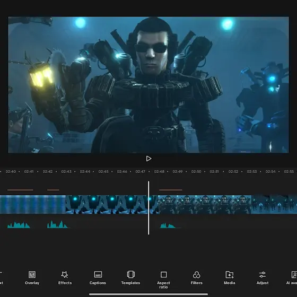The height and width of the screenshot is (297, 297).
Task: Open the Overlay tool
Action: tap(32, 278)
